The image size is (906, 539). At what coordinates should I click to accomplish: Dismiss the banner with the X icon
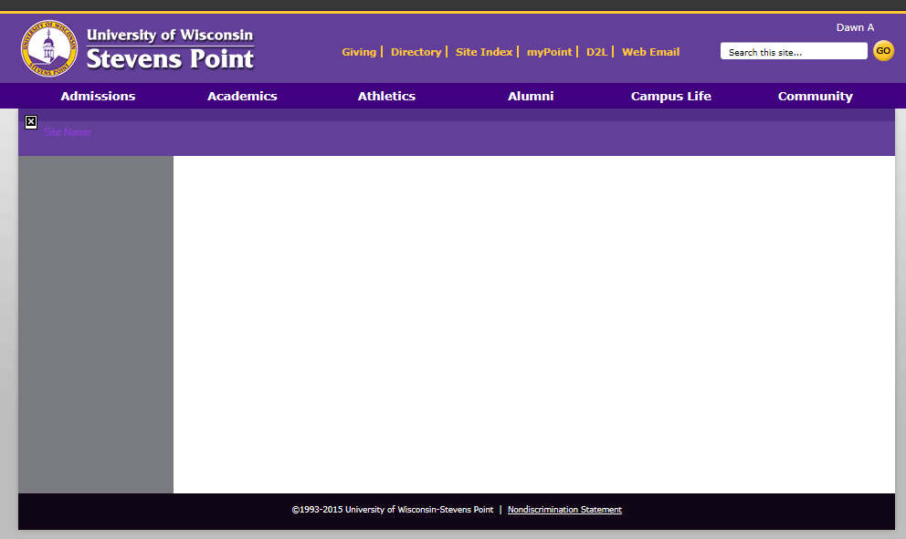tap(30, 120)
